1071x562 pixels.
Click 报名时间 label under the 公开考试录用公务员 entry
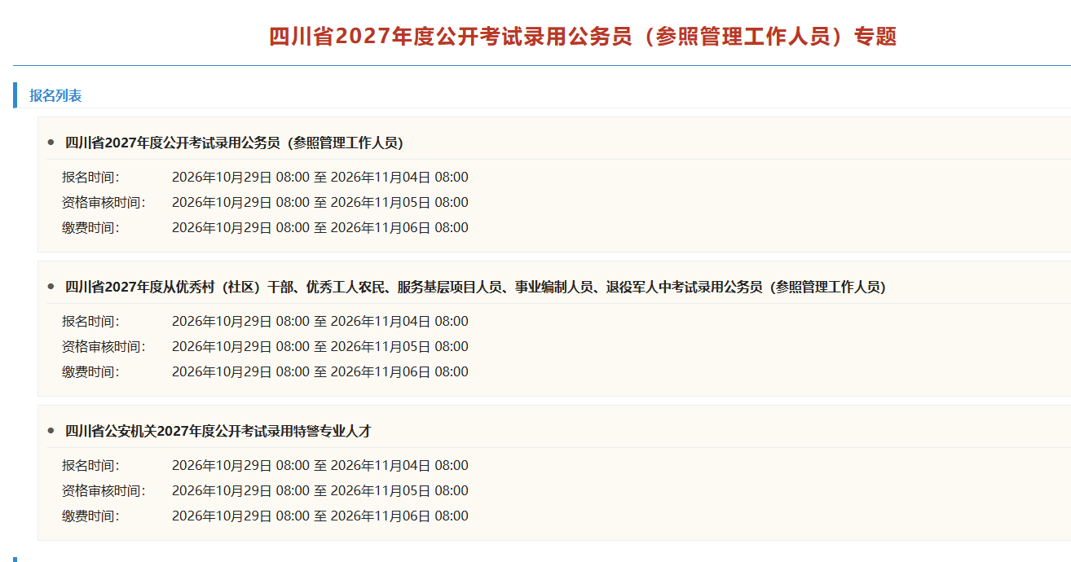(90, 178)
